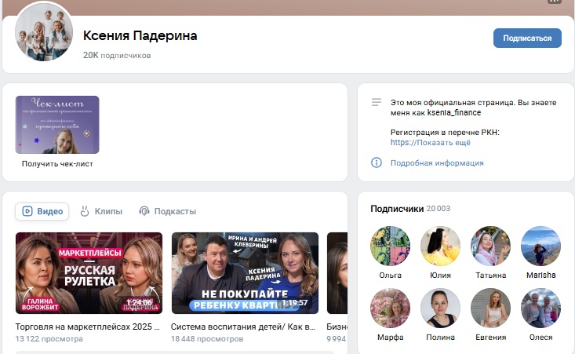The width and height of the screenshot is (575, 354).
Task: Click the name Татьяна under avatar
Action: (x=490, y=276)
